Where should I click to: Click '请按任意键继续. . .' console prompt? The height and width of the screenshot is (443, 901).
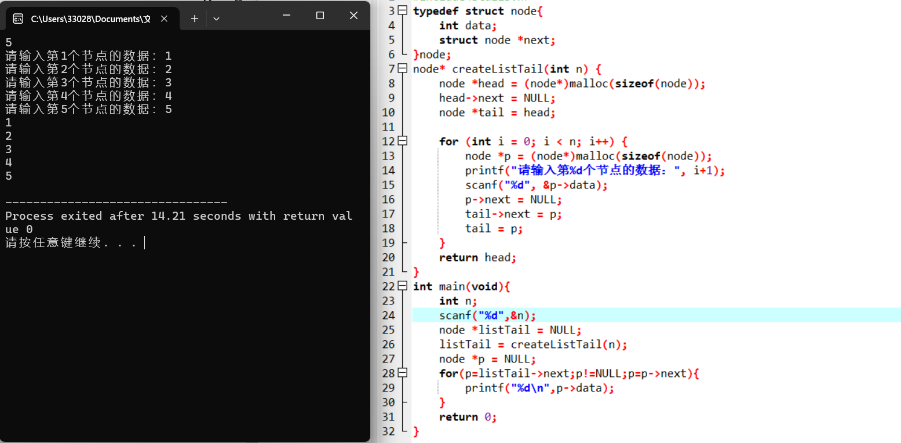(x=71, y=243)
